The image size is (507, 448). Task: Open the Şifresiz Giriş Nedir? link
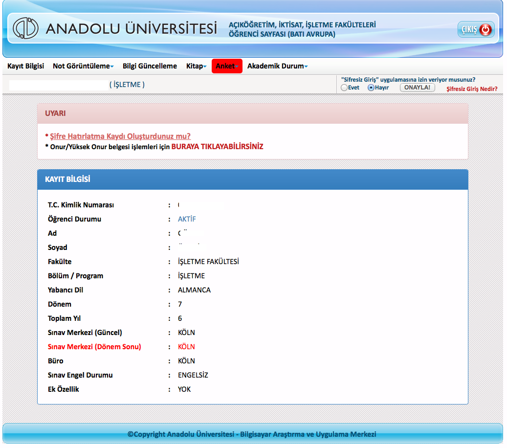click(x=472, y=89)
